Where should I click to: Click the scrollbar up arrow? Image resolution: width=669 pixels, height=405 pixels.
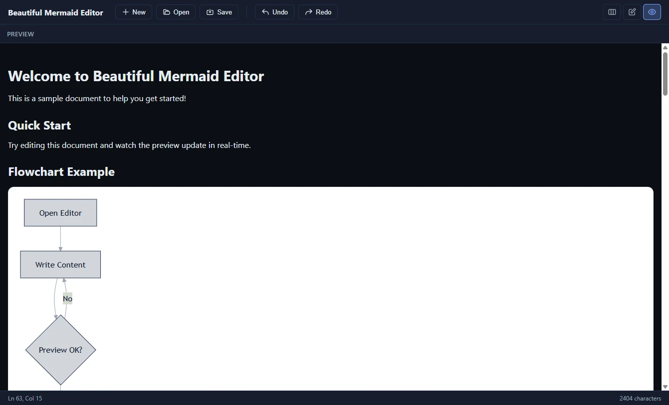click(665, 47)
